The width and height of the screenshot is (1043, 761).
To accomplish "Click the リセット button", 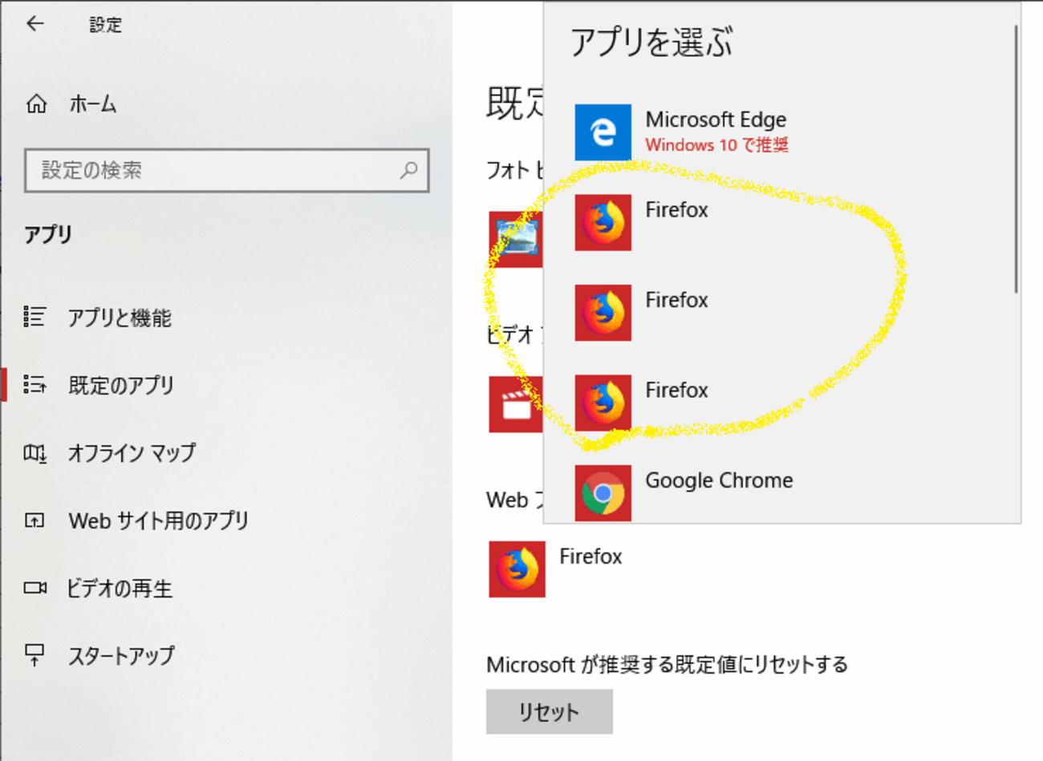I will coord(550,711).
